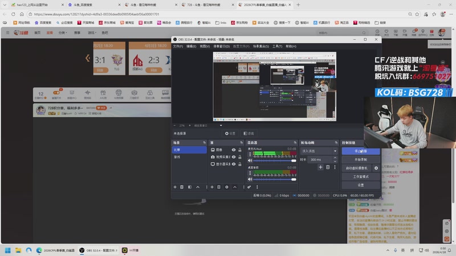456x256 pixels.
Task: Open the 分类 dropdown in Douyu navigation
Action: point(63,33)
